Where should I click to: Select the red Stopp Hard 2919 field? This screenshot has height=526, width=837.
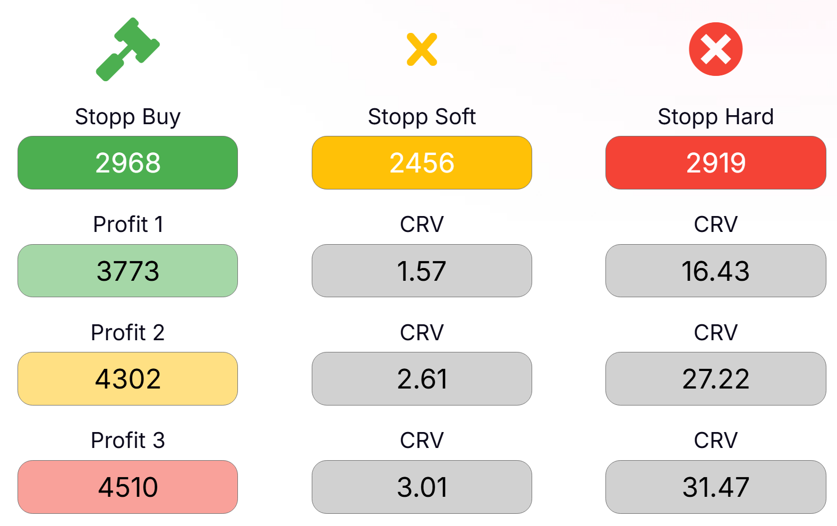[716, 163]
